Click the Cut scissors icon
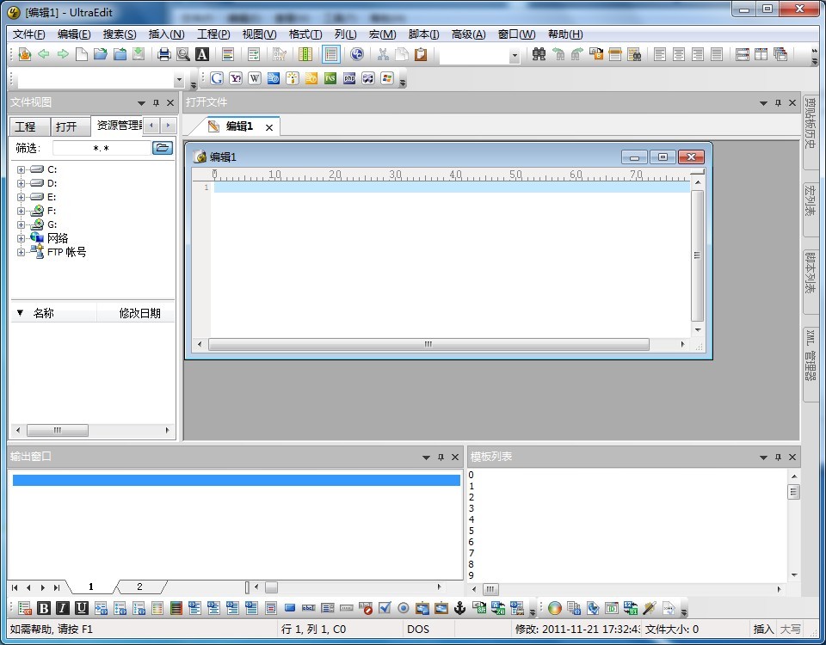Image resolution: width=826 pixels, height=645 pixels. (x=384, y=55)
